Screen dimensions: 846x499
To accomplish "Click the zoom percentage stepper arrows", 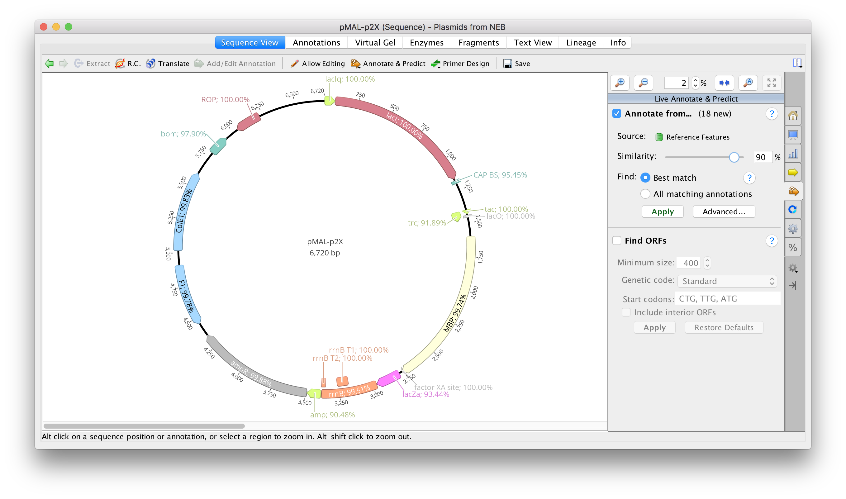I will 695,83.
